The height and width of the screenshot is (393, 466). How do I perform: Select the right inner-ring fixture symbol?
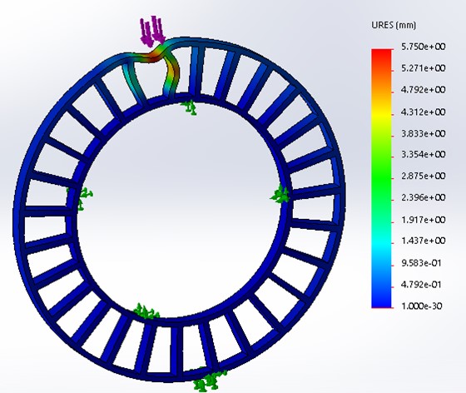(280, 194)
